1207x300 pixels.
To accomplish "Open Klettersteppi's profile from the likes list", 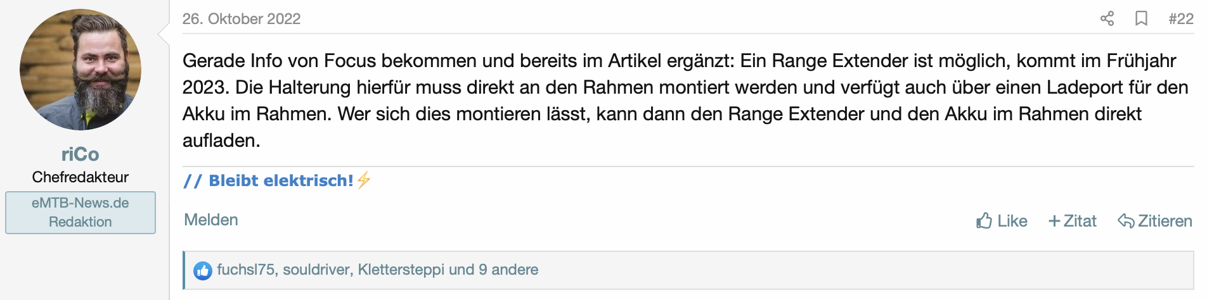I will coord(401,270).
